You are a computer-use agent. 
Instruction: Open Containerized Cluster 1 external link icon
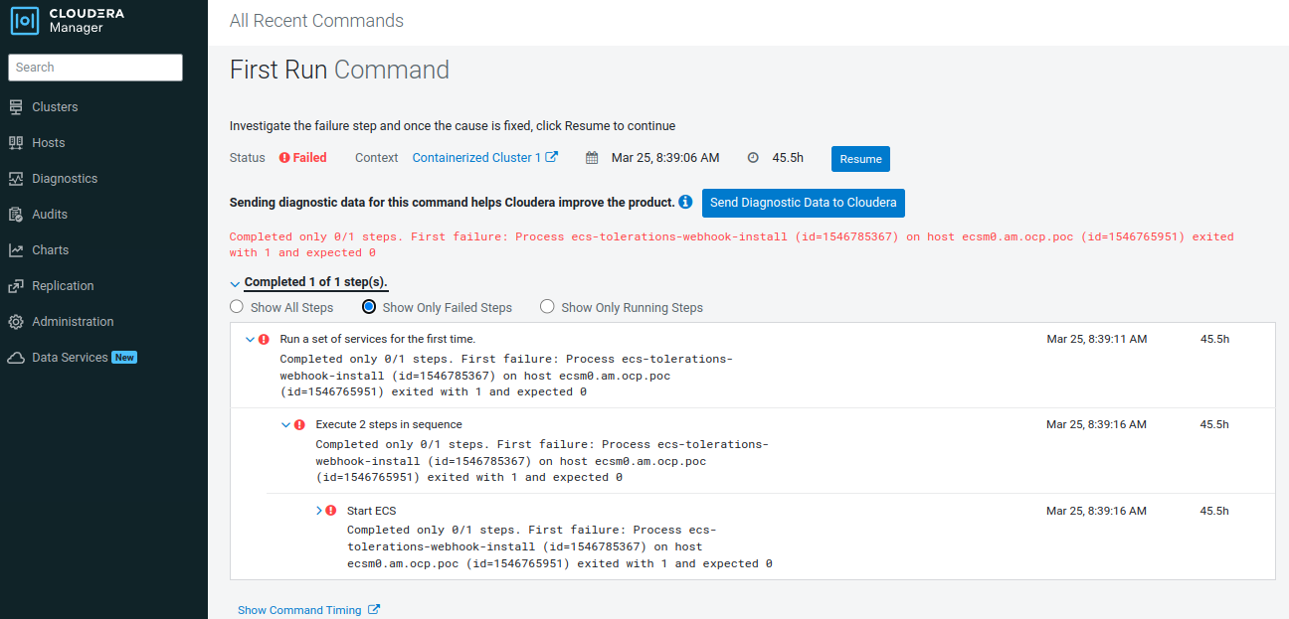[553, 156]
